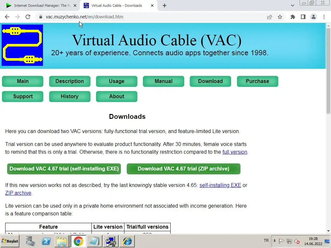The width and height of the screenshot is (331, 248).
Task: Click the muted volume tray icon
Action: (297, 241)
